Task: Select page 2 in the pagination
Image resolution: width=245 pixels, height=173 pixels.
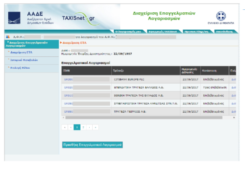Action: [x=83, y=128]
